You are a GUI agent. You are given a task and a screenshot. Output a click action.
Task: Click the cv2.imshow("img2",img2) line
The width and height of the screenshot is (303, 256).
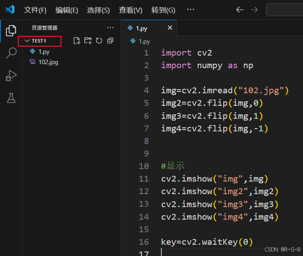click(x=220, y=191)
